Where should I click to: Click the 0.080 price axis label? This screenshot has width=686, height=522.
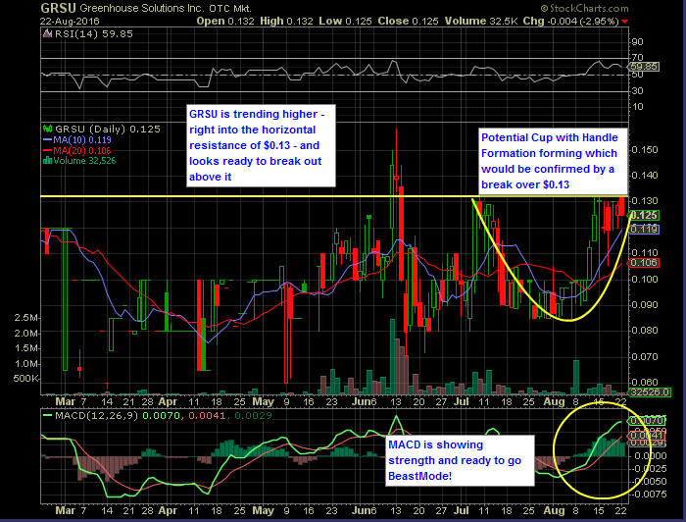point(645,331)
